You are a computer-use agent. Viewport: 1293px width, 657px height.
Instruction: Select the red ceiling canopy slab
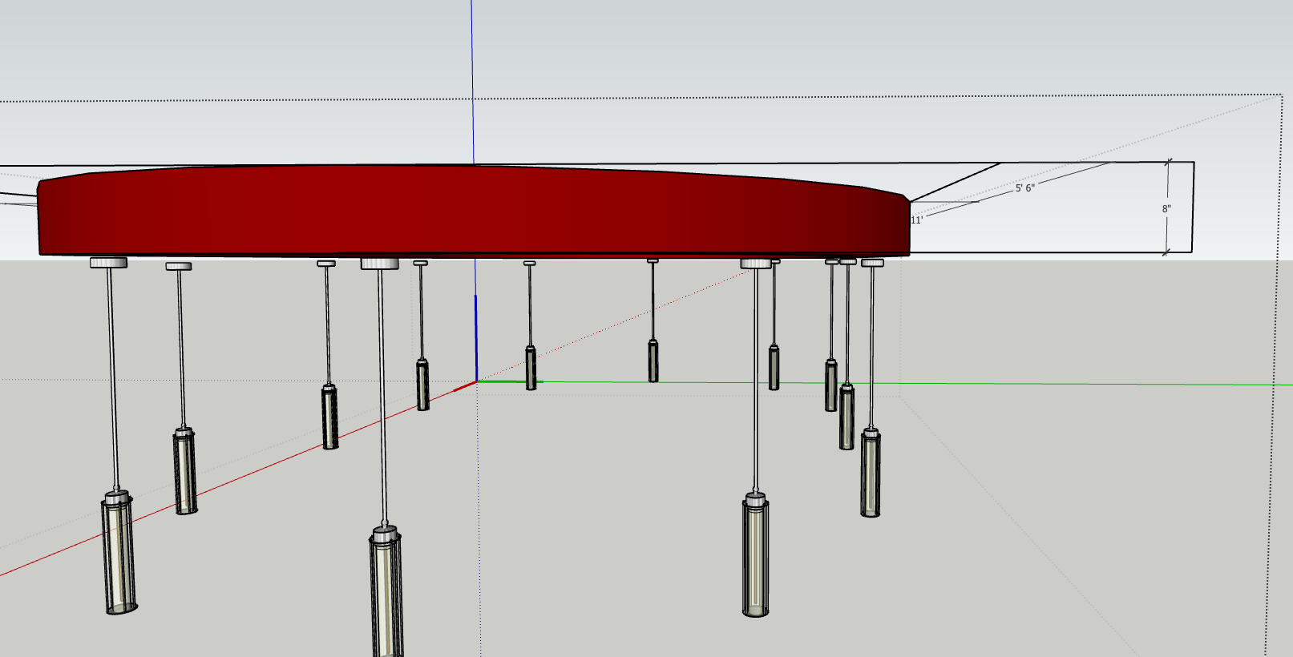click(473, 210)
